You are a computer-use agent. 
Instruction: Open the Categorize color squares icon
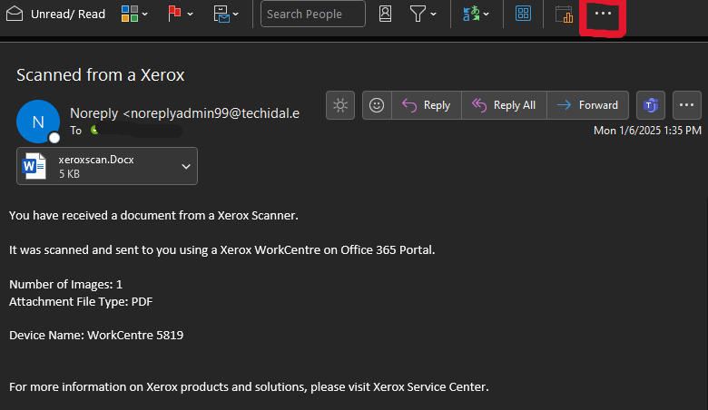[129, 14]
